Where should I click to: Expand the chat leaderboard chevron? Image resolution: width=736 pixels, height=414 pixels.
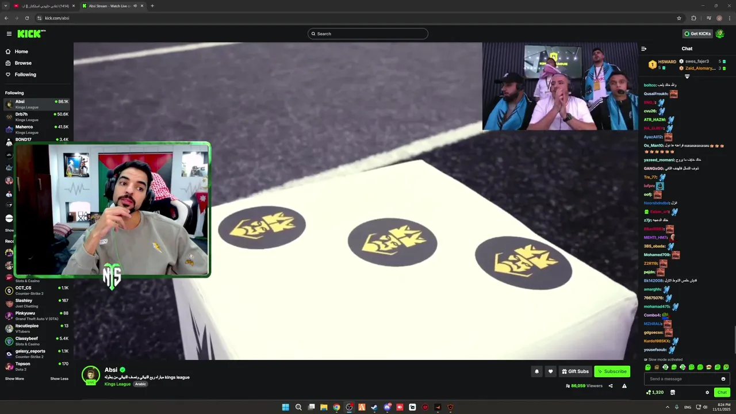tap(687, 76)
